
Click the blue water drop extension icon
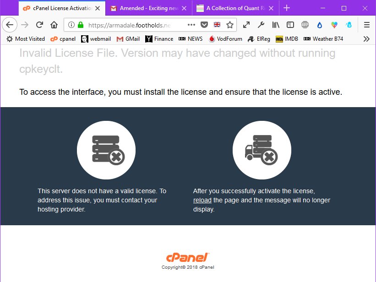320,25
